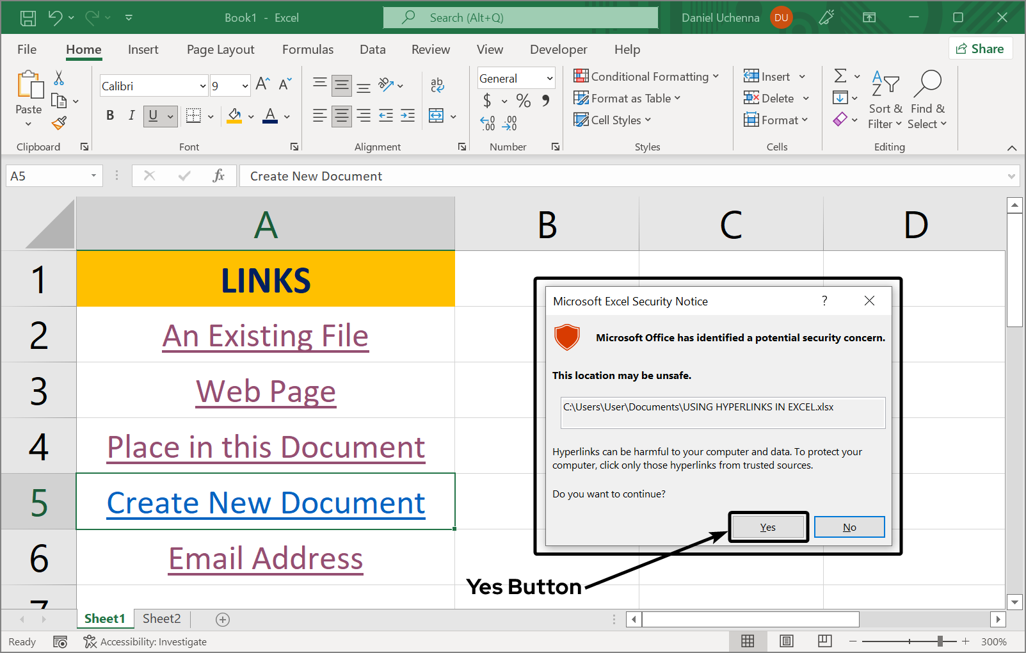The width and height of the screenshot is (1026, 653).
Task: Toggle Underline formatting
Action: coord(153,115)
